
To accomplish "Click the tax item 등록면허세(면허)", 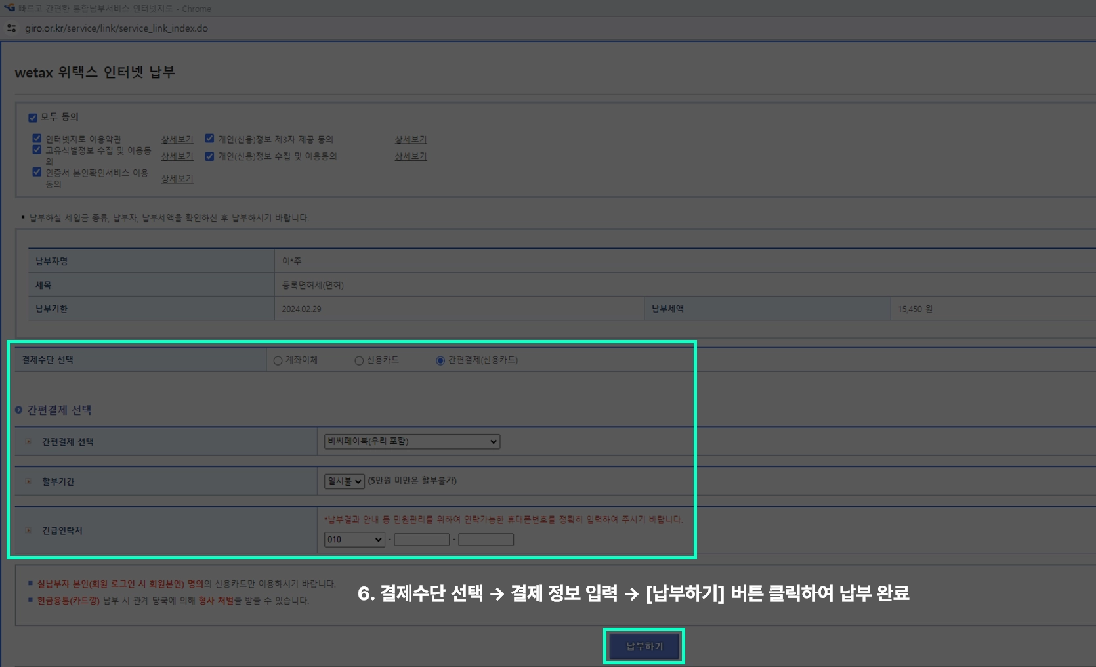I will tap(312, 285).
